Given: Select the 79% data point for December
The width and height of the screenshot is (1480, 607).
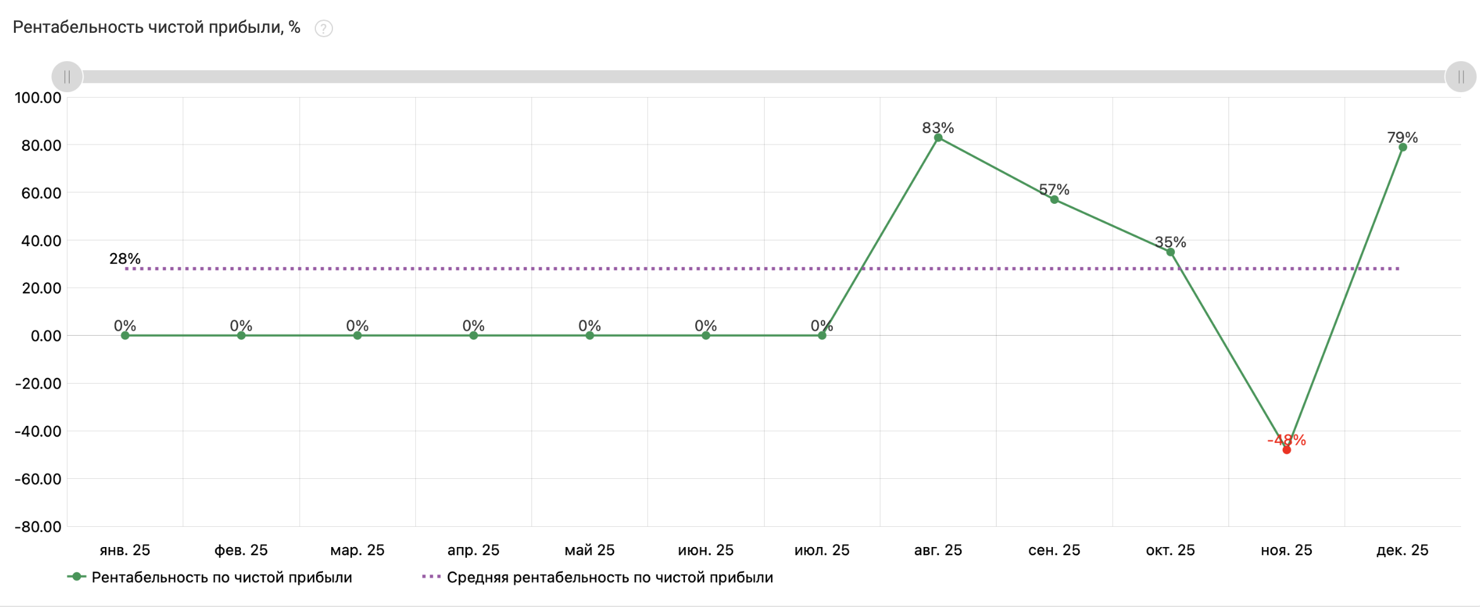Looking at the screenshot, I should pos(1402,147).
